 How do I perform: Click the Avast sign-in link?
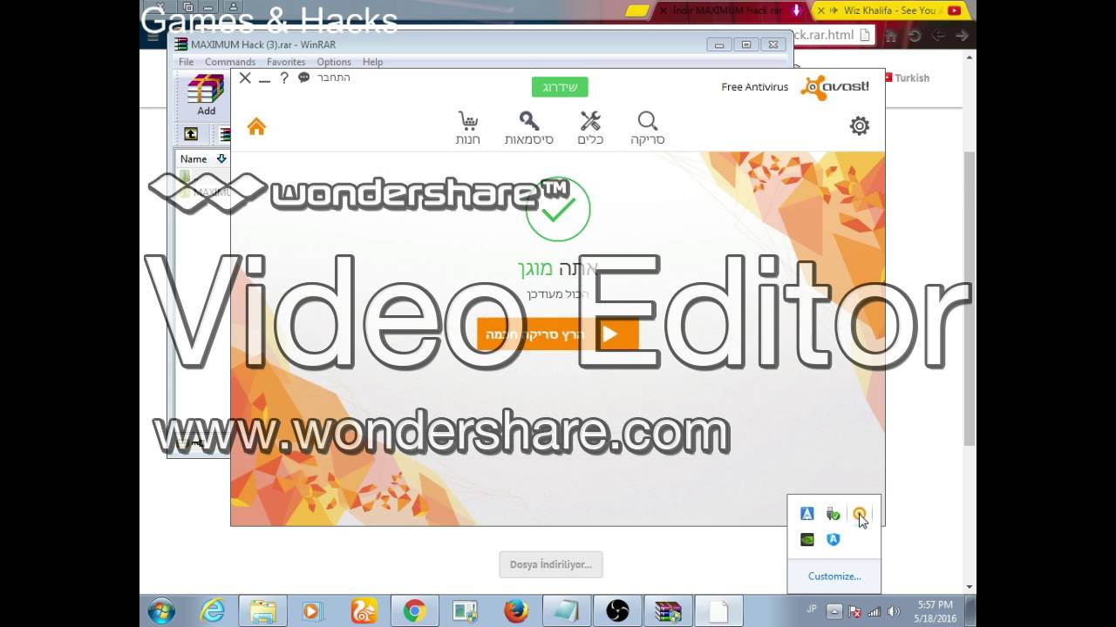(333, 78)
